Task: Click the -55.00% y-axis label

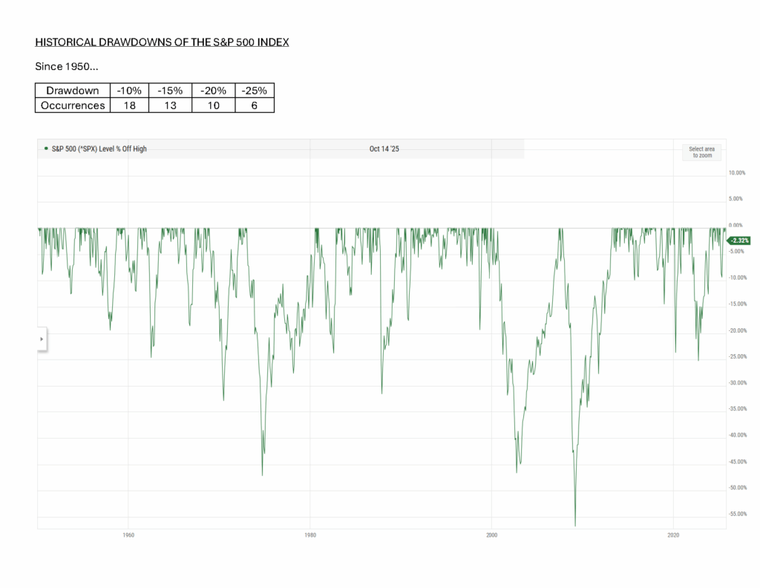Action: (739, 514)
